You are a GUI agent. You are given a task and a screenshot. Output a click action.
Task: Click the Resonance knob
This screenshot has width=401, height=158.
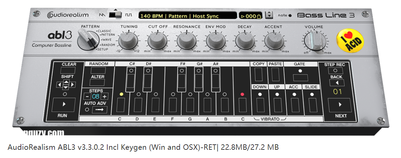[x=187, y=41]
